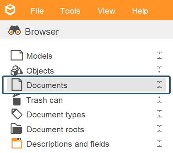Select the Documents row label
The width and height of the screenshot is (173, 153).
[x=47, y=85]
